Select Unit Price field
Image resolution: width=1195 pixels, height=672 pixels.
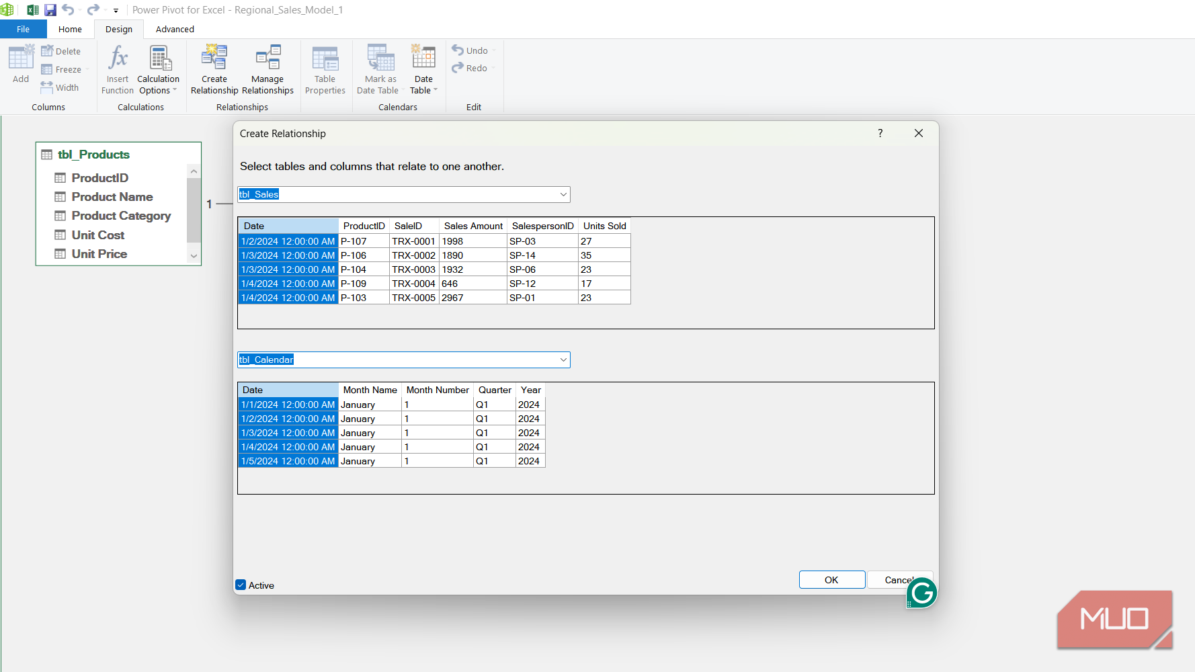pyautogui.click(x=99, y=254)
